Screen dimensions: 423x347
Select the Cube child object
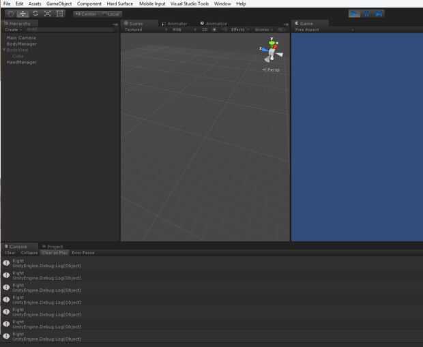coord(18,56)
